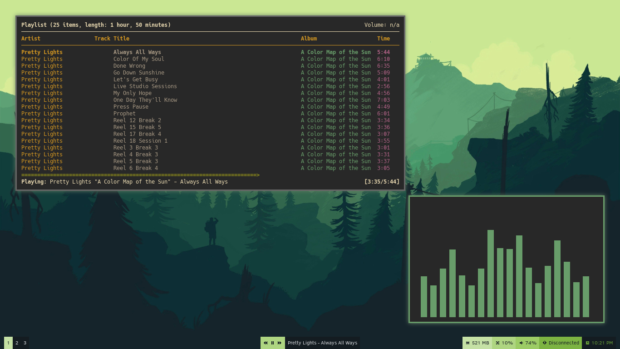Click the Playlist (25 items) header text
Viewport: 620px width, 349px height.
click(96, 25)
